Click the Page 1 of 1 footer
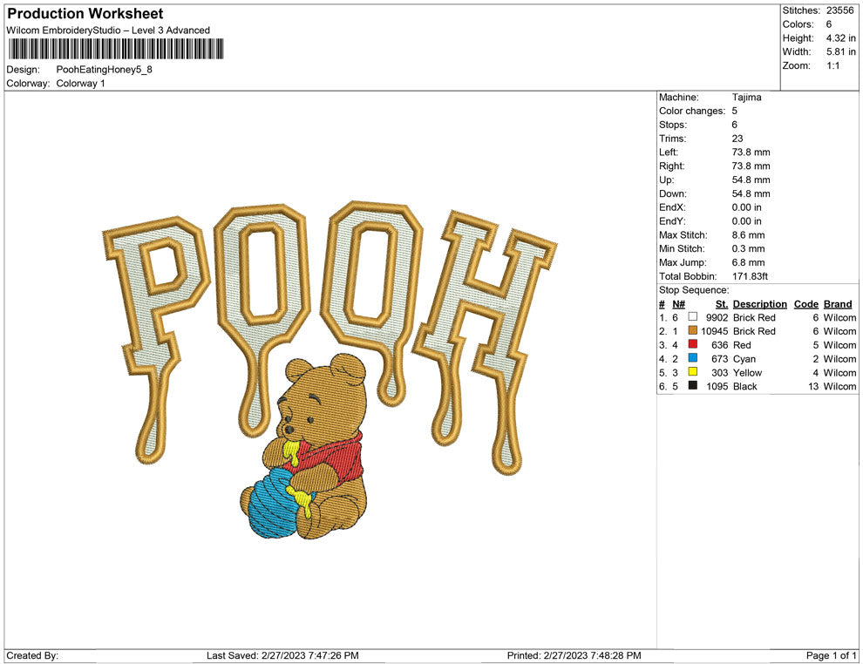The image size is (863, 664). tap(831, 655)
